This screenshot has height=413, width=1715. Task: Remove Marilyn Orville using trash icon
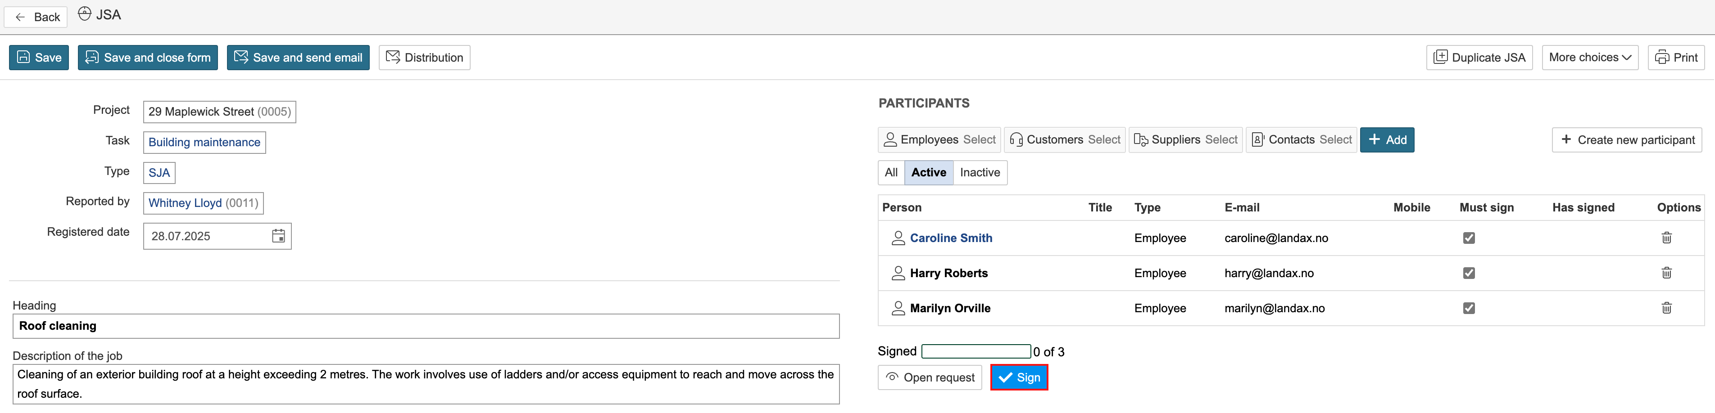click(1666, 308)
